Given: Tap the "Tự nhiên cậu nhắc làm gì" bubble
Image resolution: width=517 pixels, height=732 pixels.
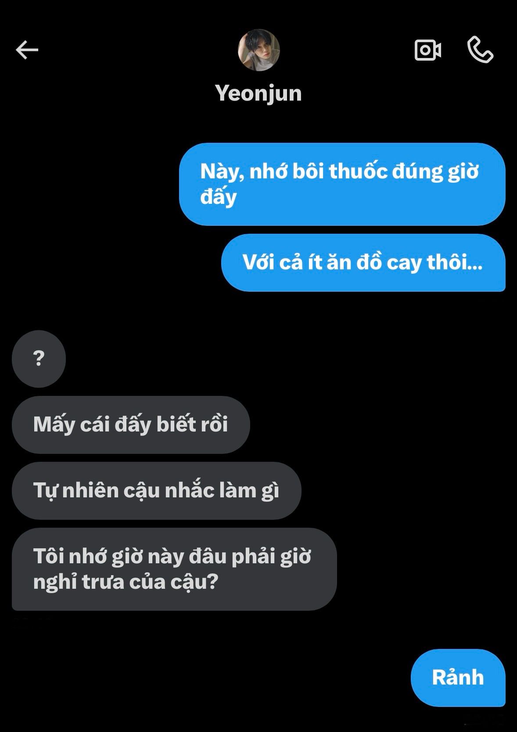Looking at the screenshot, I should [x=157, y=491].
